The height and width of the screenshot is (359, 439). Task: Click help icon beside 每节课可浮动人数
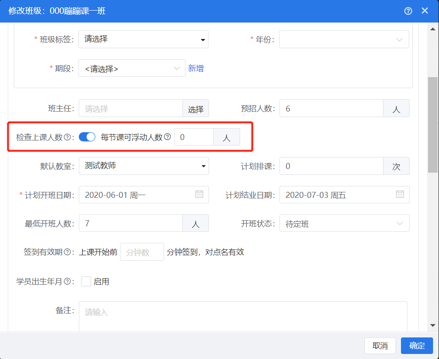coord(167,137)
